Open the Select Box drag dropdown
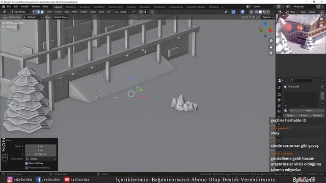The height and width of the screenshot is (183, 326). pyautogui.click(x=61, y=17)
